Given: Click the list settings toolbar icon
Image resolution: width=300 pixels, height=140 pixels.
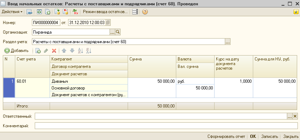Looking at the screenshot, I should [135, 12].
